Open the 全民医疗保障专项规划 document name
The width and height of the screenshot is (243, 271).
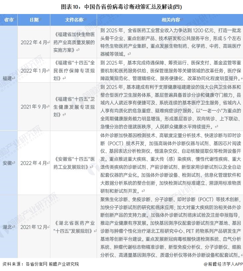click(74, 70)
